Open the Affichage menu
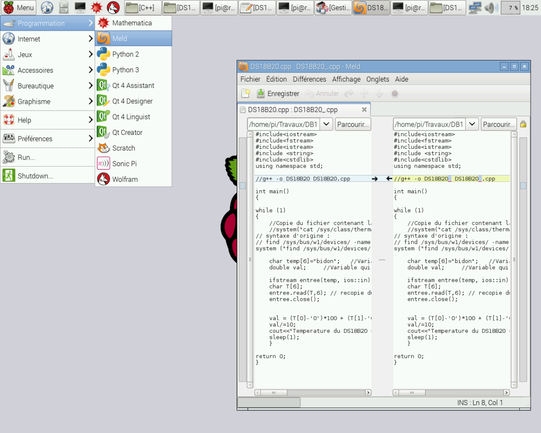 pyautogui.click(x=346, y=79)
